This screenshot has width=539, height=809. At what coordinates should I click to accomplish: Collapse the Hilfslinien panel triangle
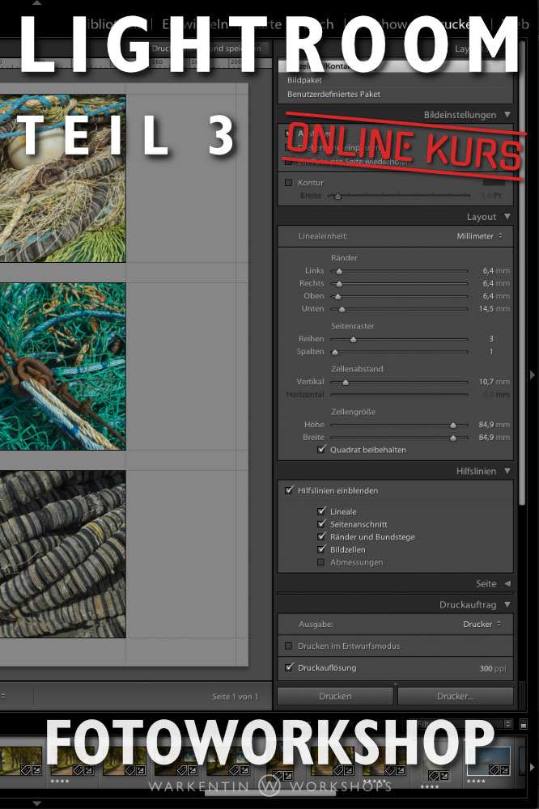(507, 471)
